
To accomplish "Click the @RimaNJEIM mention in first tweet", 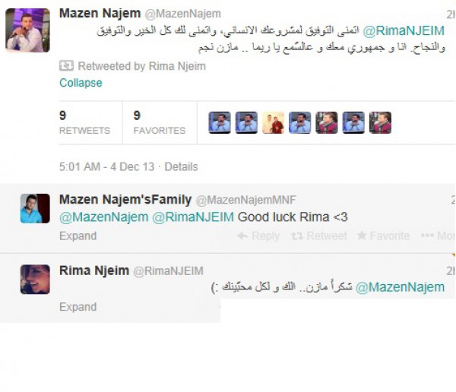I will point(404,31).
